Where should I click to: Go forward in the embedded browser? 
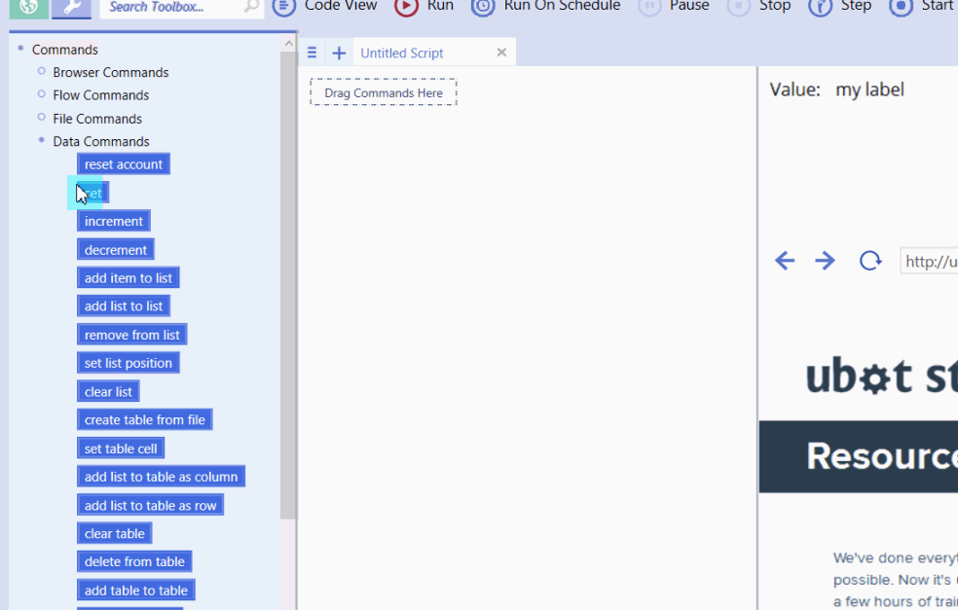825,261
